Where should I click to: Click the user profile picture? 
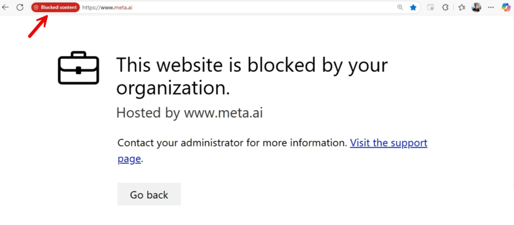point(476,8)
